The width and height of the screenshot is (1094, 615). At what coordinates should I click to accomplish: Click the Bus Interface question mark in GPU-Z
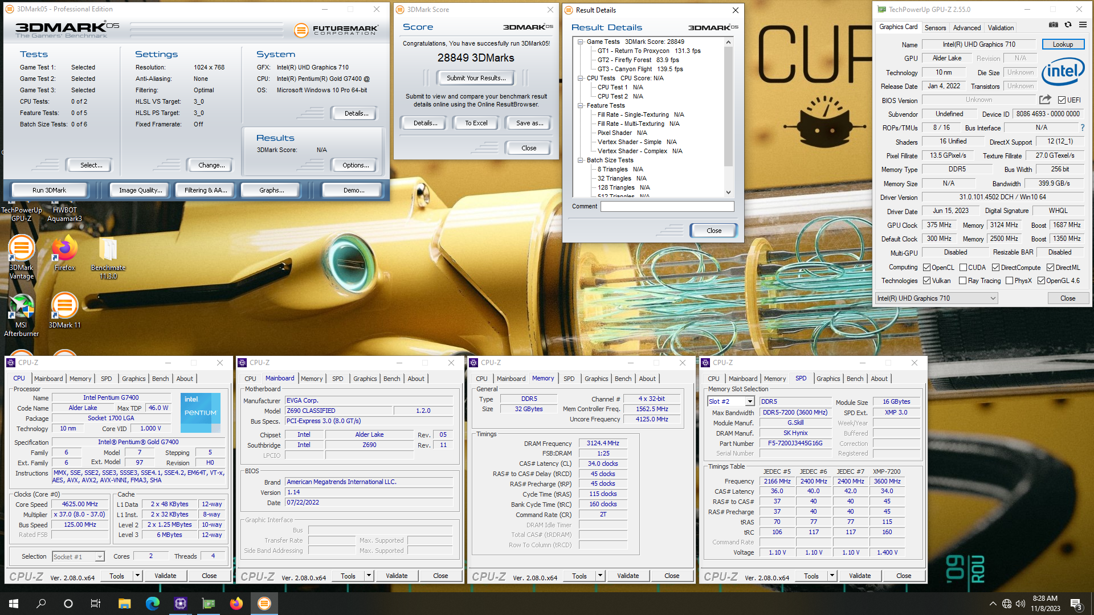pos(1083,128)
